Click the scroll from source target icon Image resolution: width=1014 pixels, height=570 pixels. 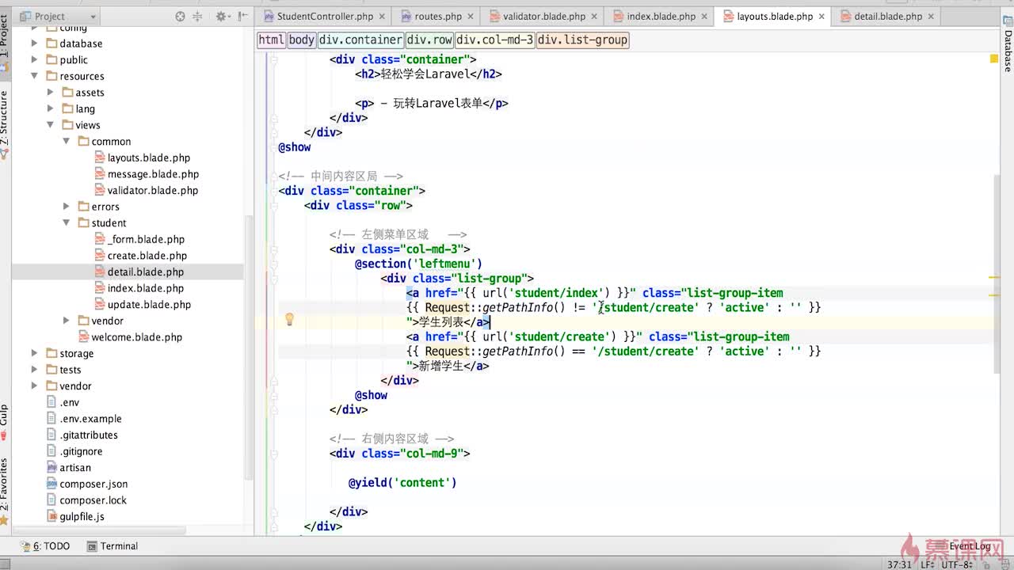pos(180,16)
